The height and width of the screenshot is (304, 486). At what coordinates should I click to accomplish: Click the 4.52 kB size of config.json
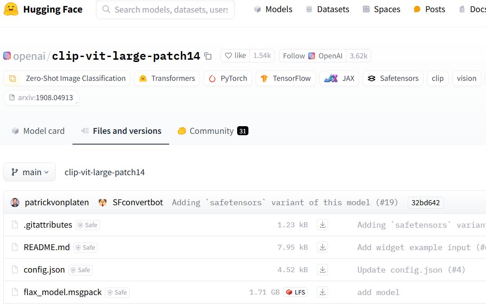pyautogui.click(x=292, y=270)
